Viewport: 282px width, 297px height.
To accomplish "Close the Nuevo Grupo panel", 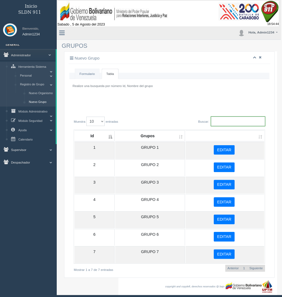I will [x=260, y=57].
